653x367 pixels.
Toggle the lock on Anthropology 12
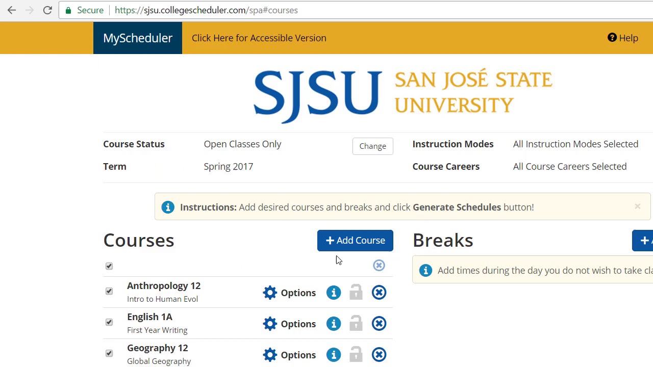[356, 292]
